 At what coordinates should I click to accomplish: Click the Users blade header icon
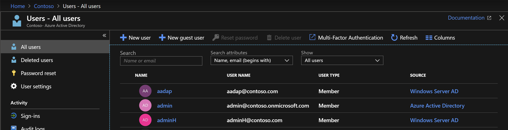(x=17, y=20)
